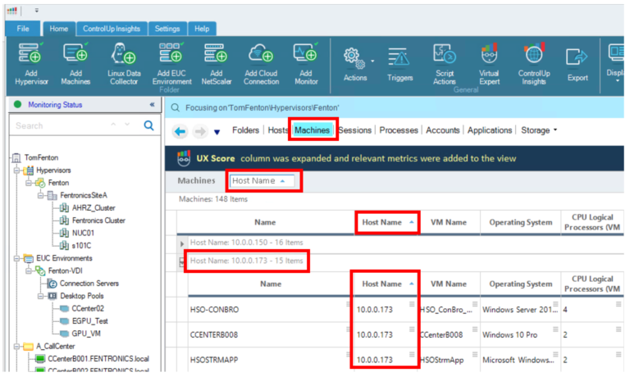630x377 pixels.
Task: Click focus search magnifier icon
Action: point(176,107)
